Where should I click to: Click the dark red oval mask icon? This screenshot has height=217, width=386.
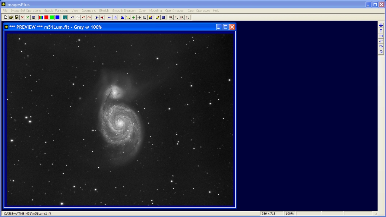pyautogui.click(x=102, y=17)
